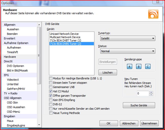Select 713x BDA DVBS Tuner (2)
The image size is (165, 130).
[x=72, y=44]
